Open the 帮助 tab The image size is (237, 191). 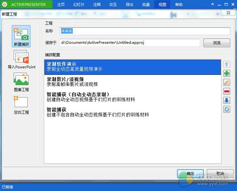(179, 4)
